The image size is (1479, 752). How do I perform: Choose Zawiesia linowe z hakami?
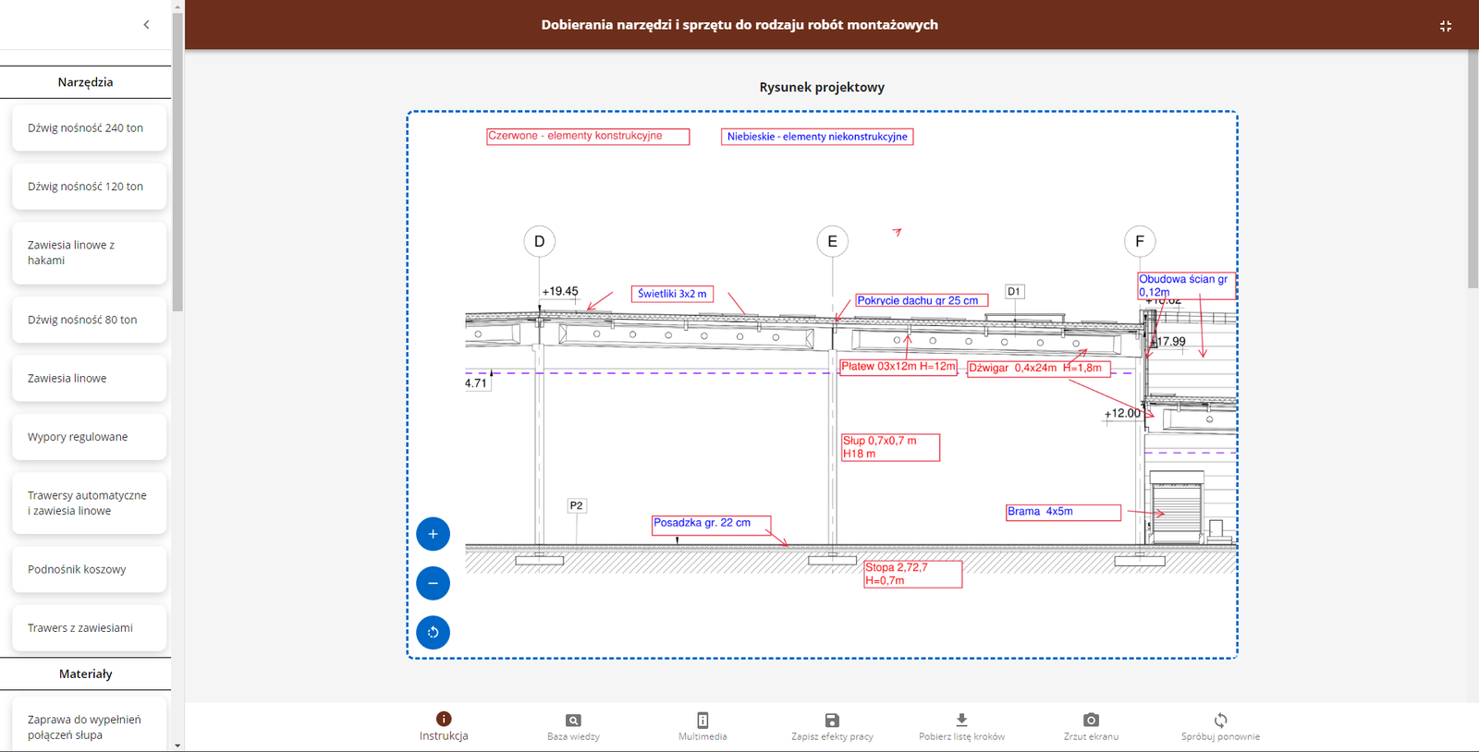(x=89, y=252)
